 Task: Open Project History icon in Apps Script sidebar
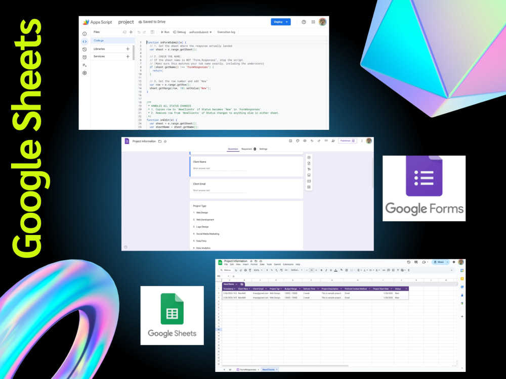(x=85, y=50)
